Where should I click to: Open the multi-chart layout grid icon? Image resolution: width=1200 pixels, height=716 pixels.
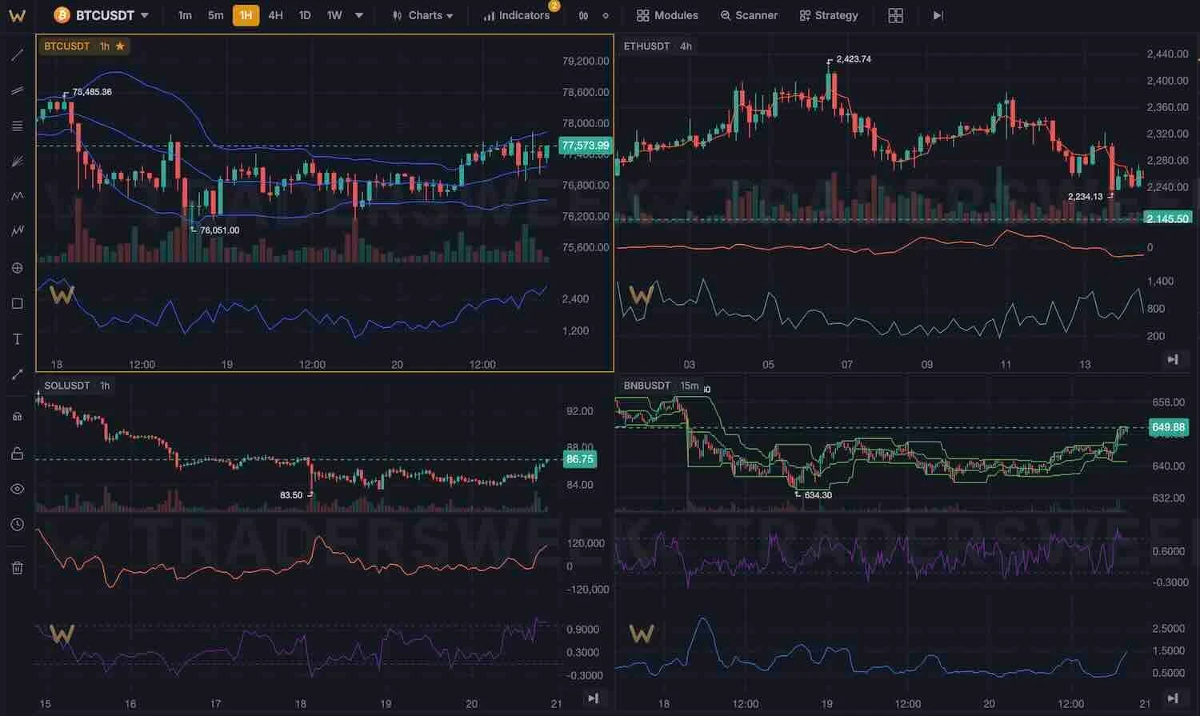(896, 15)
